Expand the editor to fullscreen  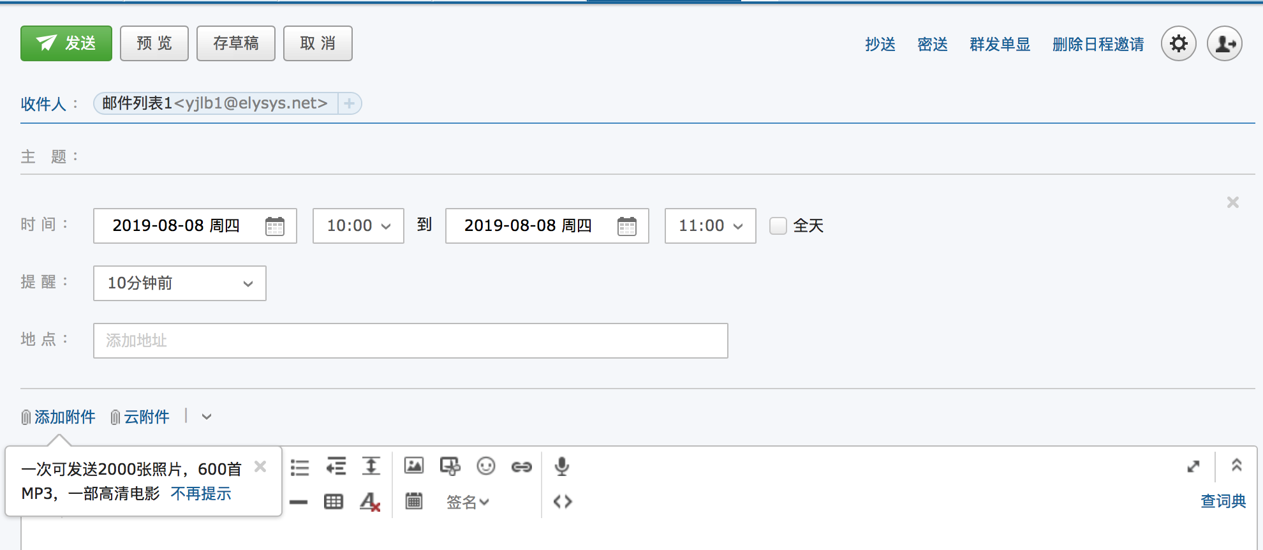click(1193, 466)
